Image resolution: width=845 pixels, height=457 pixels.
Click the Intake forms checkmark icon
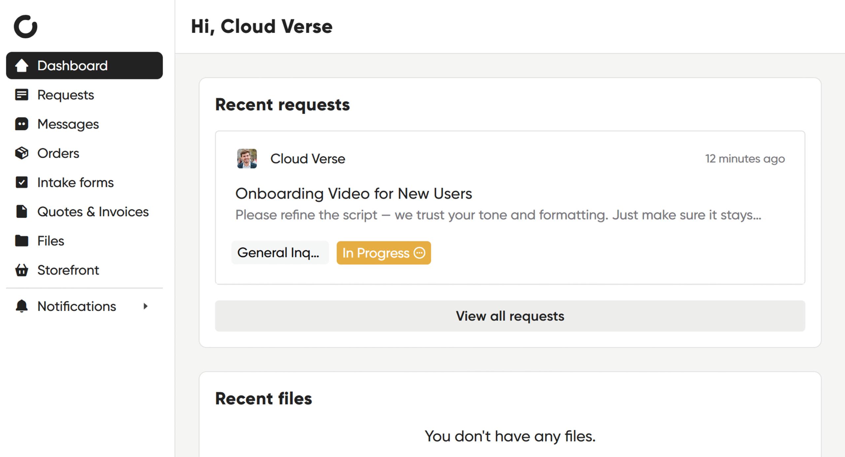click(22, 182)
